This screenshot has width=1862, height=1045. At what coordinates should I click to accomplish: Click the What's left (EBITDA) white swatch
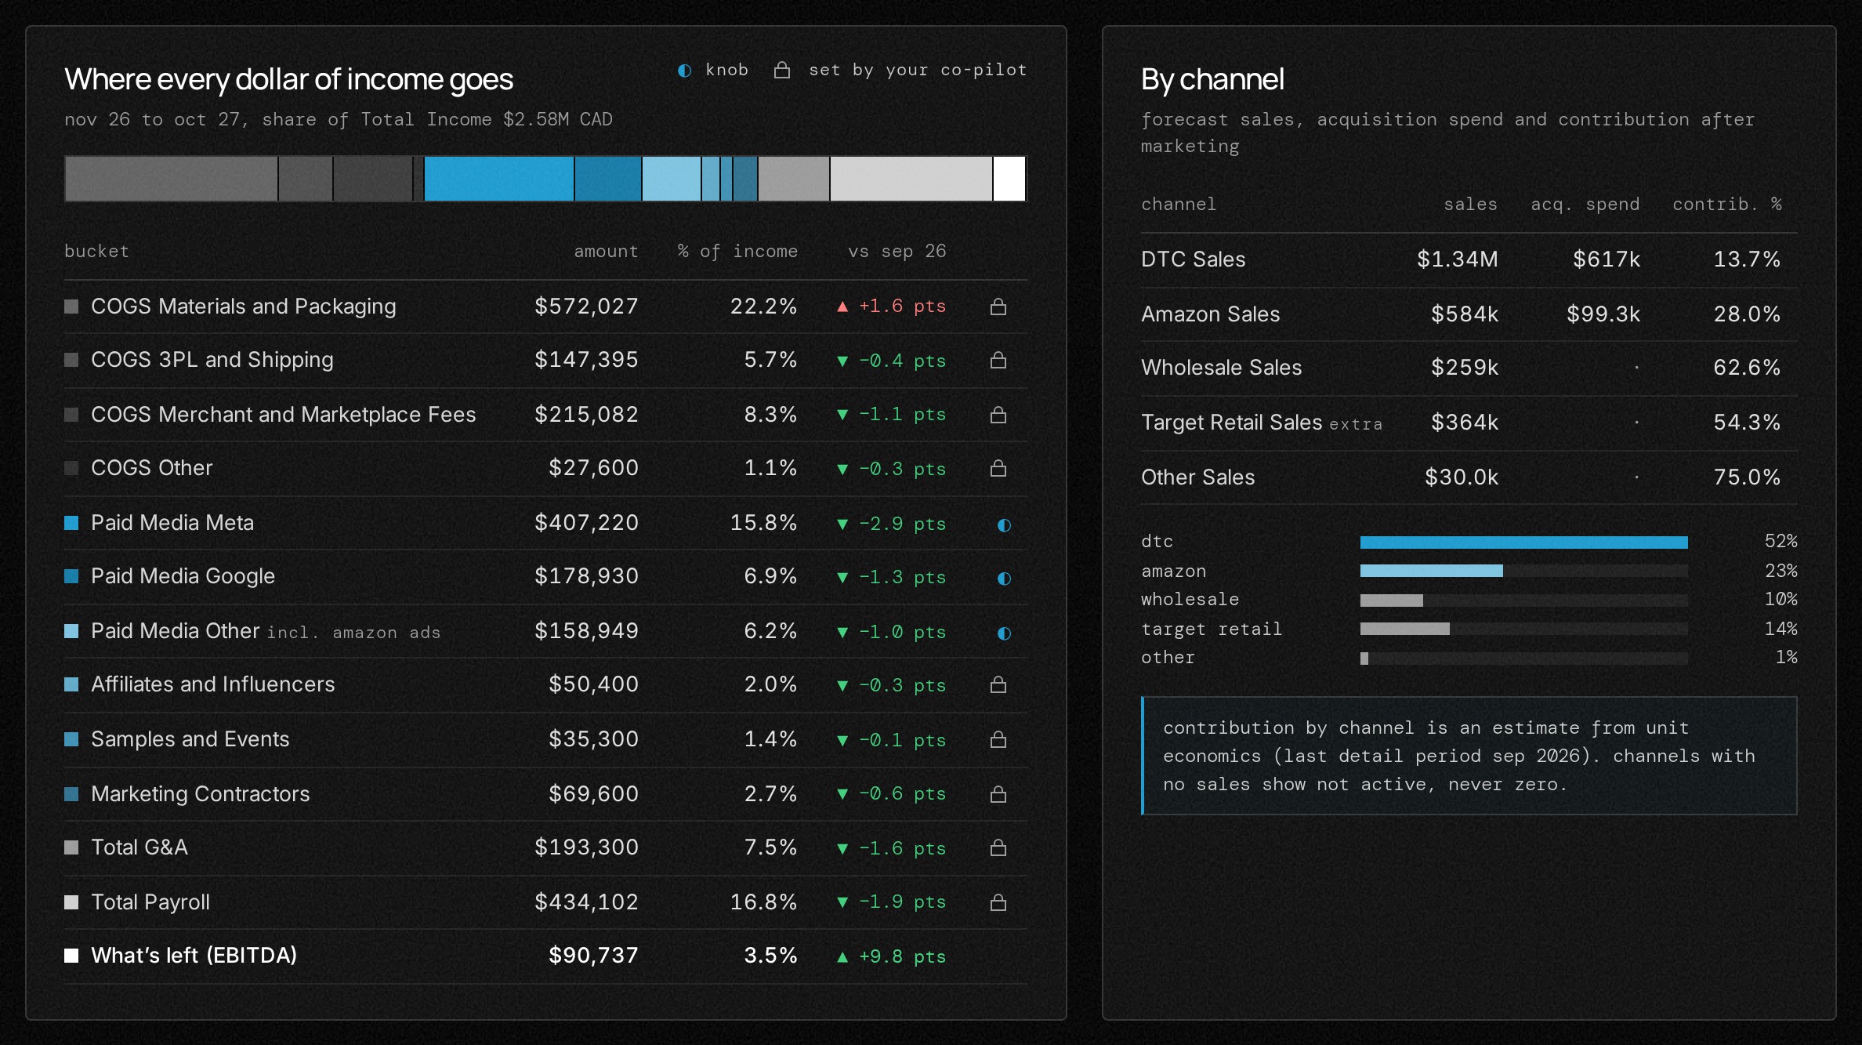71,956
